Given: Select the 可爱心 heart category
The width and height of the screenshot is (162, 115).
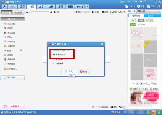Looking at the screenshot, I should [x=8, y=37].
